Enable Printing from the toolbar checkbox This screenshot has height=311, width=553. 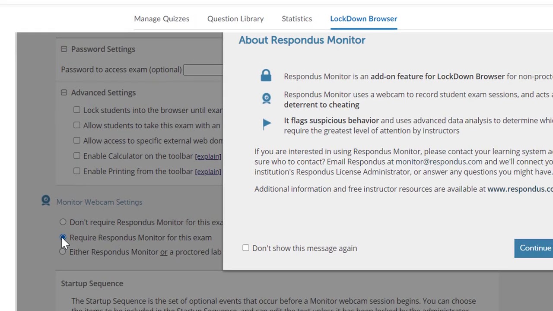[76, 171]
